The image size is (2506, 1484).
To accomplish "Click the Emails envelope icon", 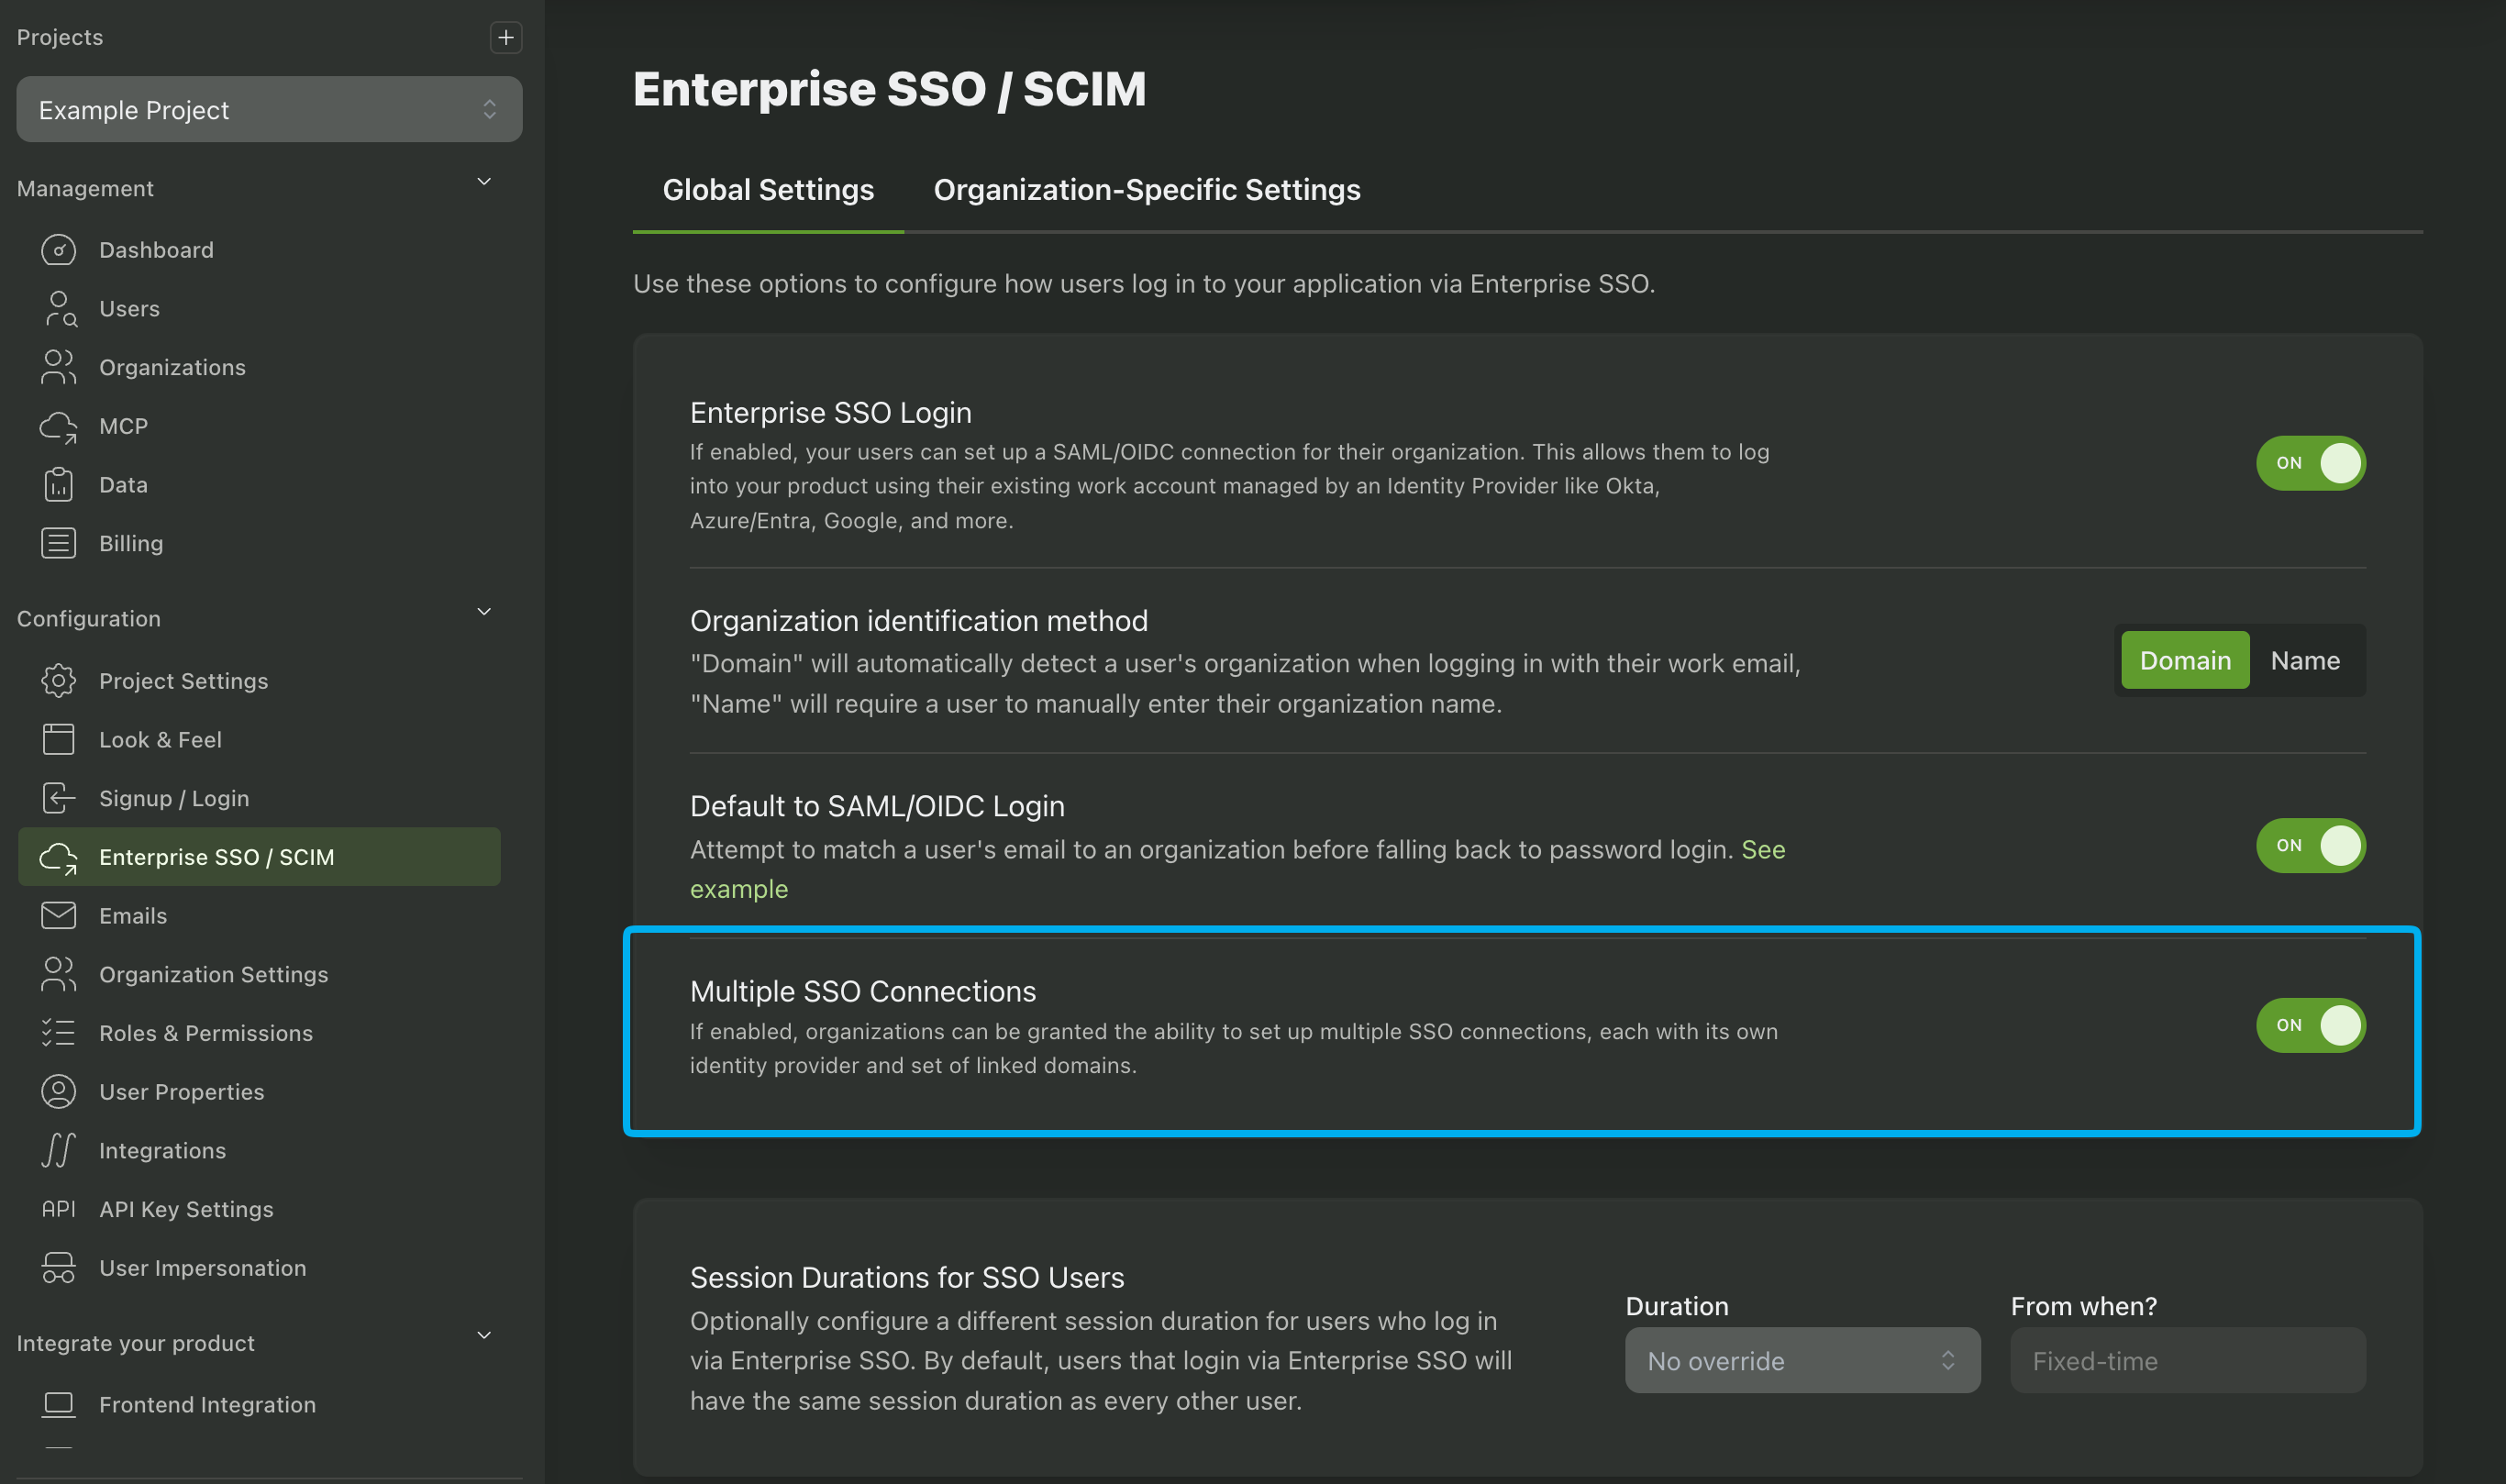I will point(58,916).
